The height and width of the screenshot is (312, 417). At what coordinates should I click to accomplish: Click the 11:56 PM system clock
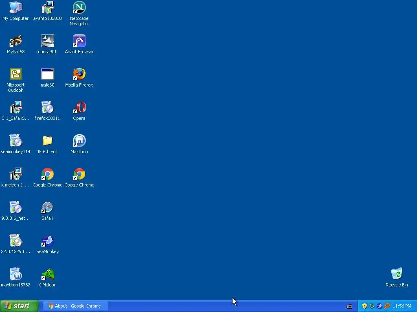coord(402,306)
